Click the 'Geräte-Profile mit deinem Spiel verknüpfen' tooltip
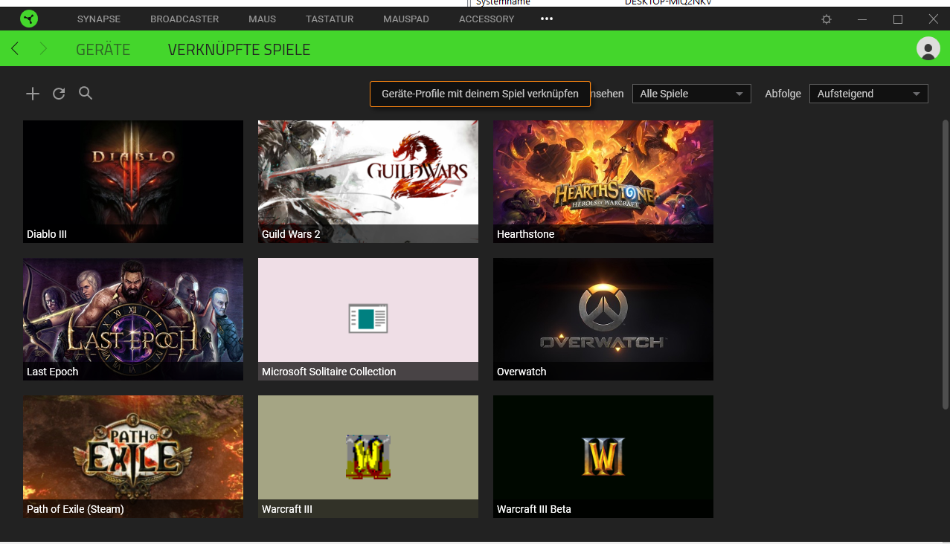This screenshot has width=950, height=544. click(480, 94)
